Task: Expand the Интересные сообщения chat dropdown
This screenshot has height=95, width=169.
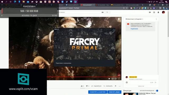Action: [134, 19]
